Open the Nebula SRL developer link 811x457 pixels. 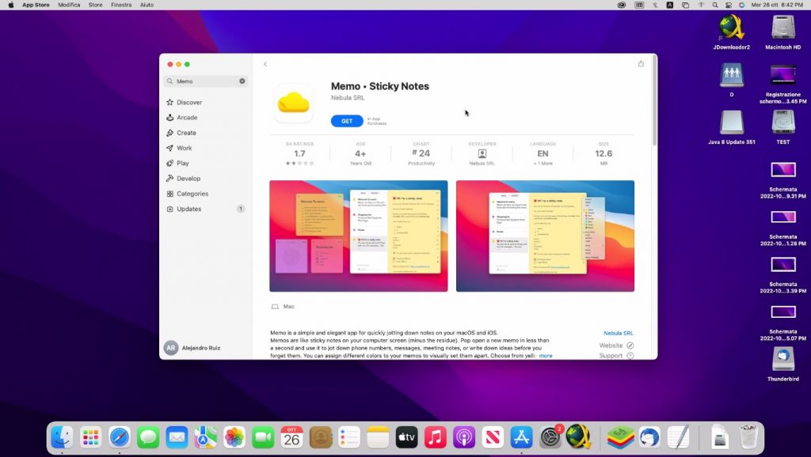(x=618, y=334)
